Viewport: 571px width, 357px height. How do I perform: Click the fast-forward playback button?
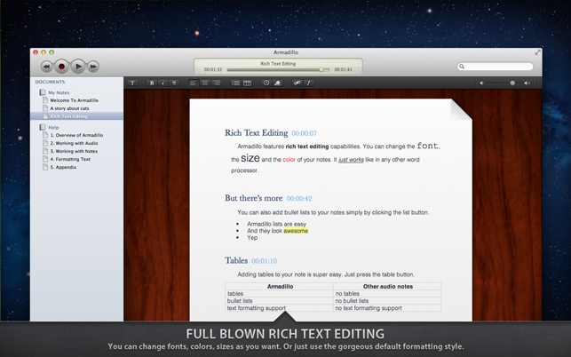pyautogui.click(x=93, y=67)
